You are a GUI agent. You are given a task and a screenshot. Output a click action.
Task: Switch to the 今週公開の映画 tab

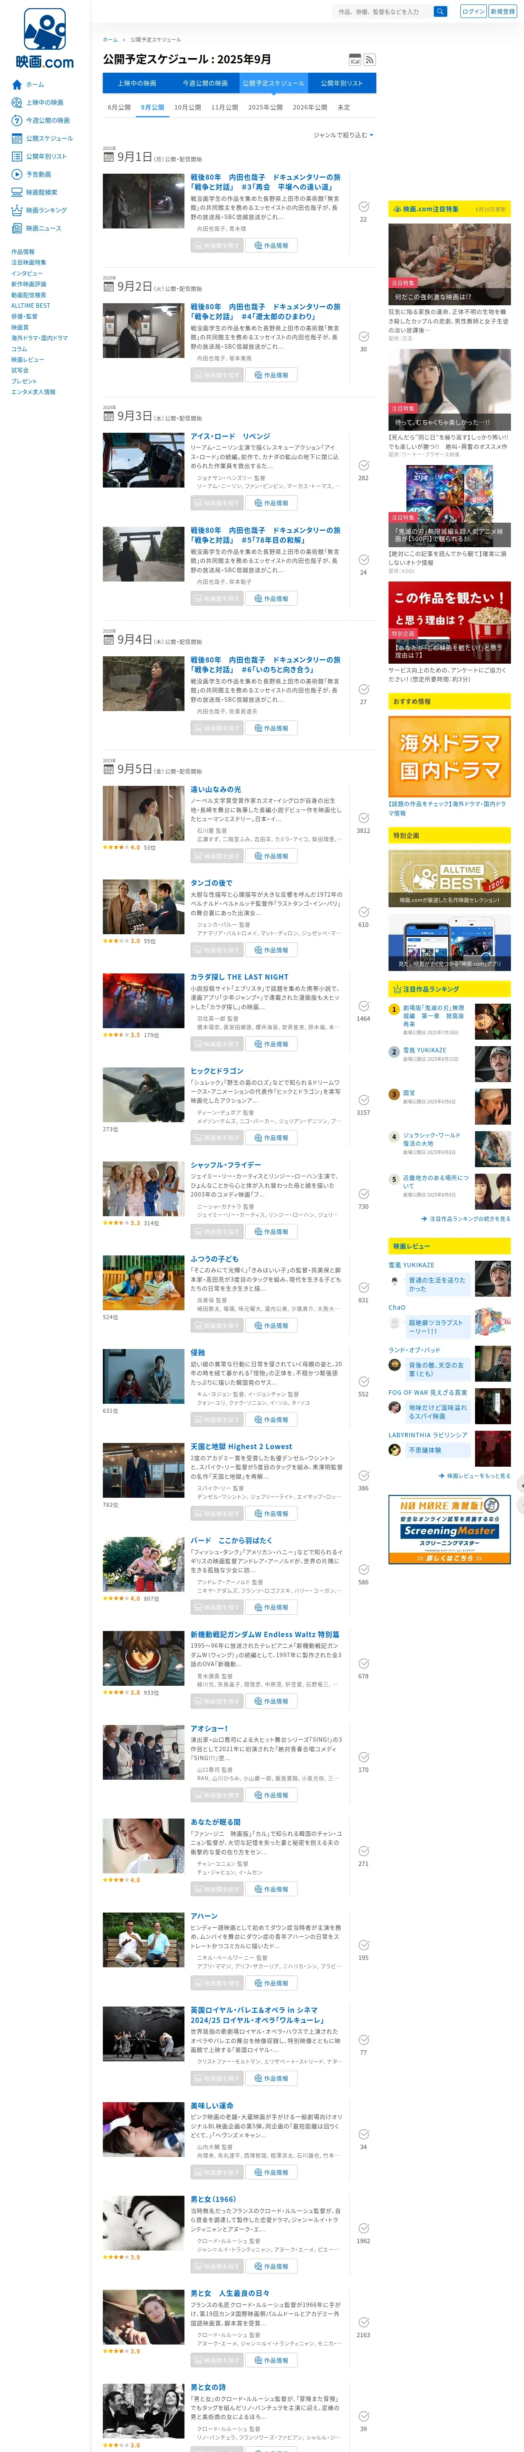coord(205,84)
